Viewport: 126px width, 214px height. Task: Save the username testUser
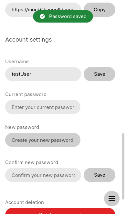[100, 74]
